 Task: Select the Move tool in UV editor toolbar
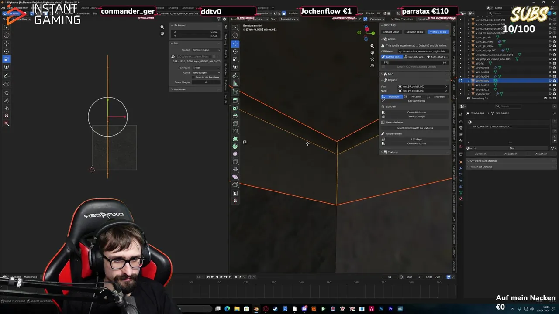point(7,44)
